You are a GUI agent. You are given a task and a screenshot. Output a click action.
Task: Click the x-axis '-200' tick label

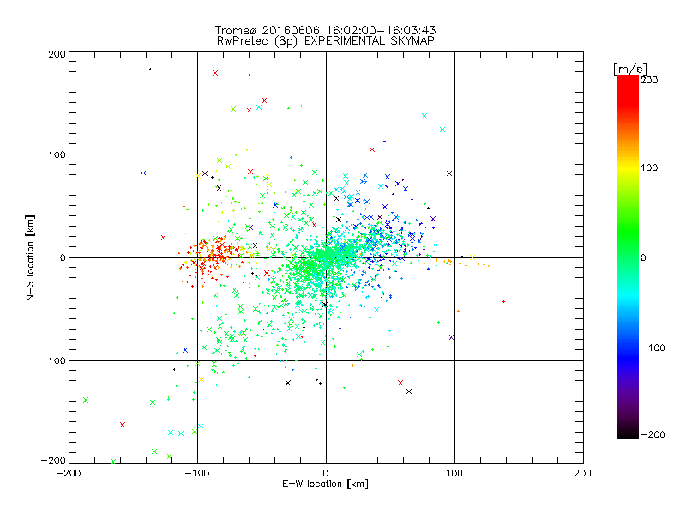tap(69, 473)
